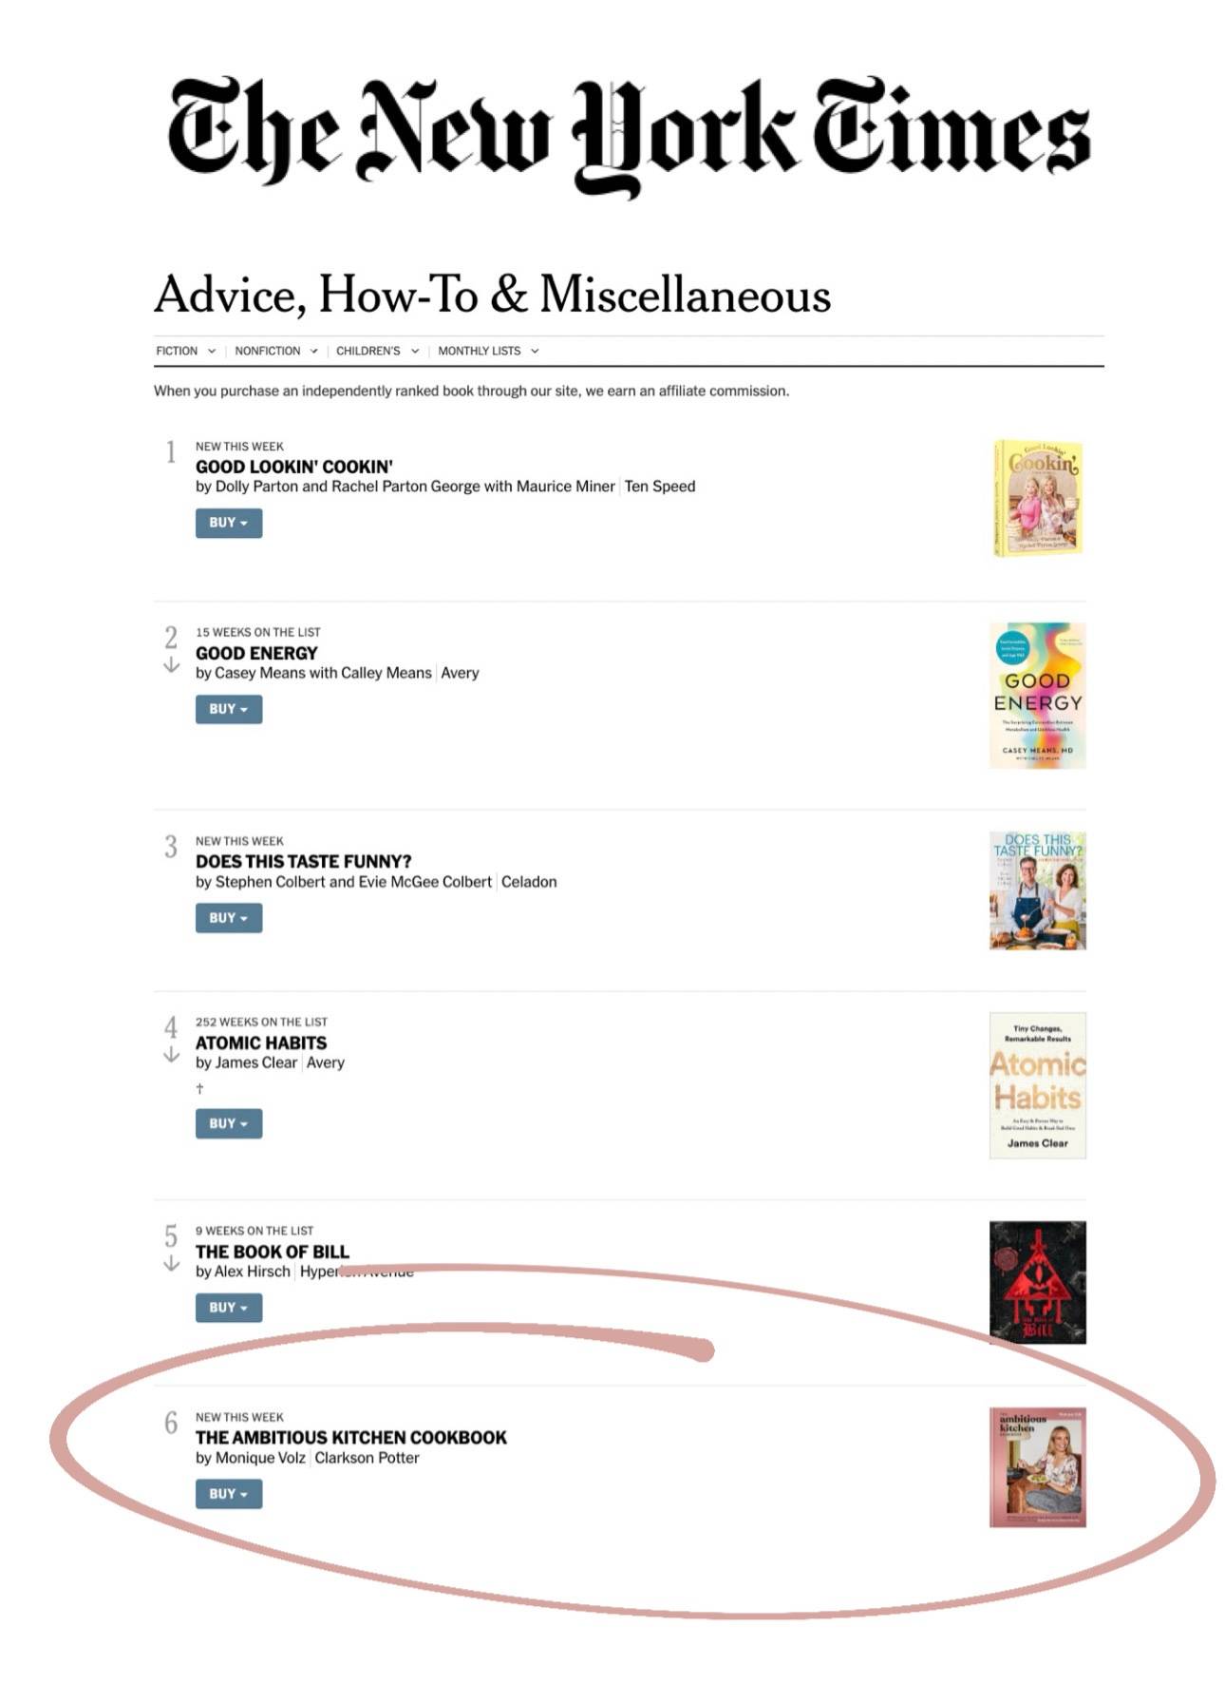Click The Ambitious Kitchen Cookbook title
The image size is (1225, 1703).
click(x=350, y=1437)
